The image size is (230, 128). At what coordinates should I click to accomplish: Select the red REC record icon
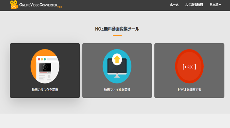click(189, 66)
